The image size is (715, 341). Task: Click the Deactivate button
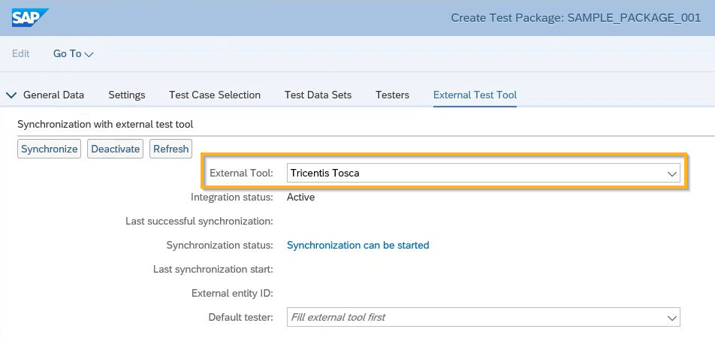(x=116, y=149)
